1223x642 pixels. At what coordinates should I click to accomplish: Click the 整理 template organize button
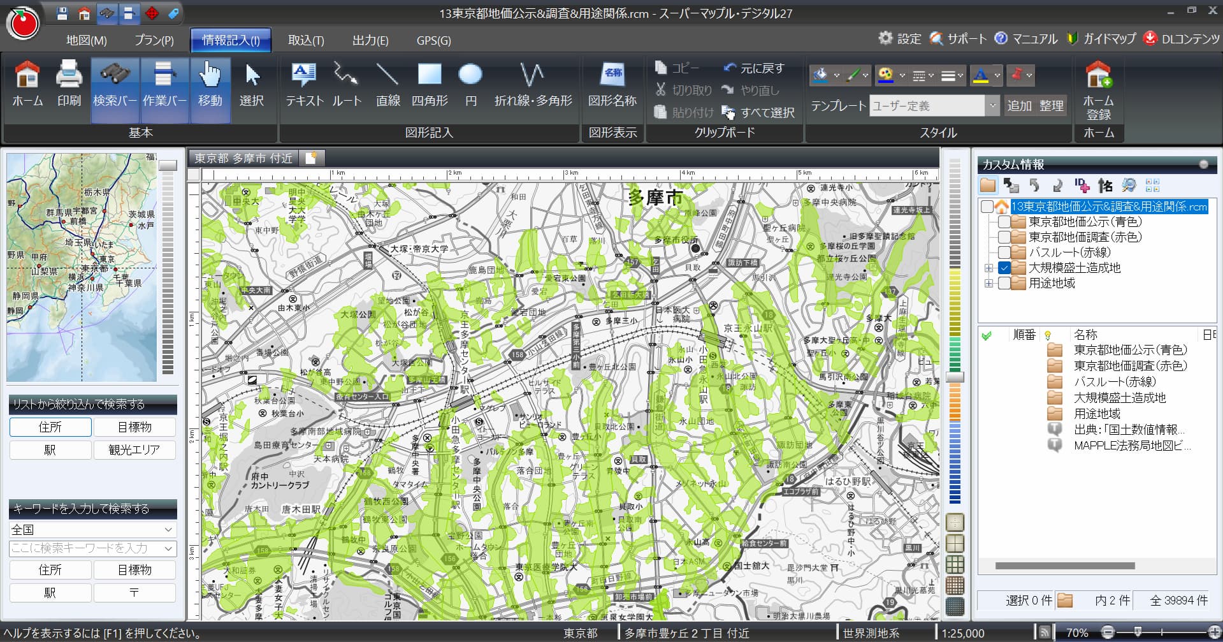(1051, 106)
